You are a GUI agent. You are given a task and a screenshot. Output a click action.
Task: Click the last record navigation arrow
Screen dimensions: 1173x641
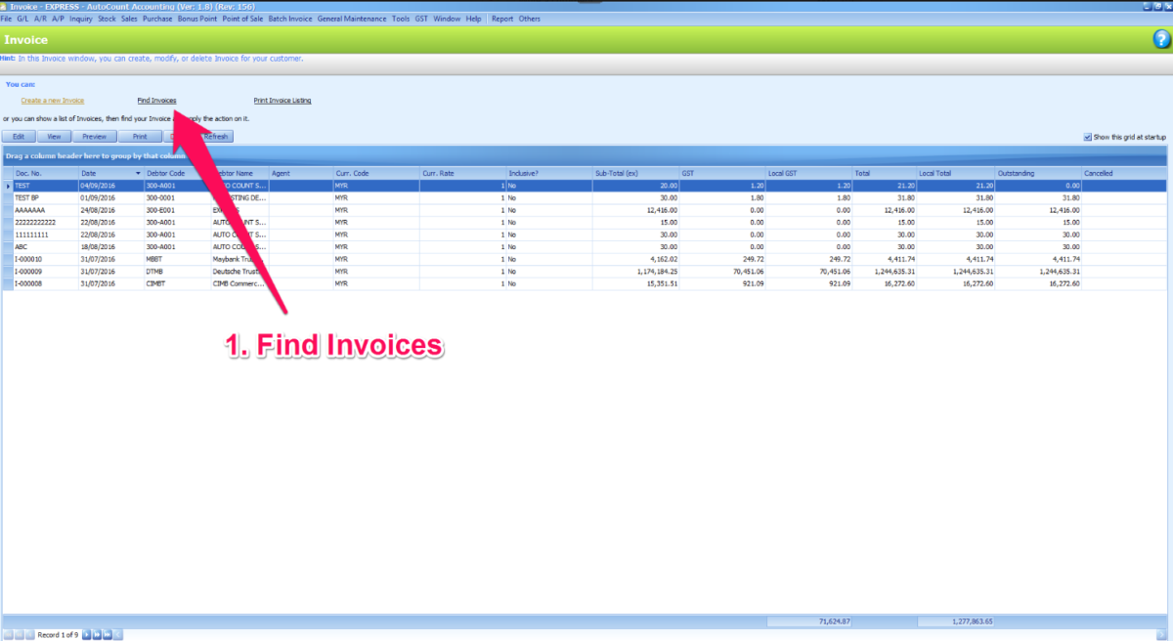point(108,633)
